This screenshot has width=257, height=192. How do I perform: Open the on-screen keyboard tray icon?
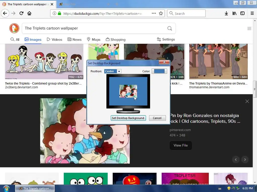pyautogui.click(x=220, y=188)
